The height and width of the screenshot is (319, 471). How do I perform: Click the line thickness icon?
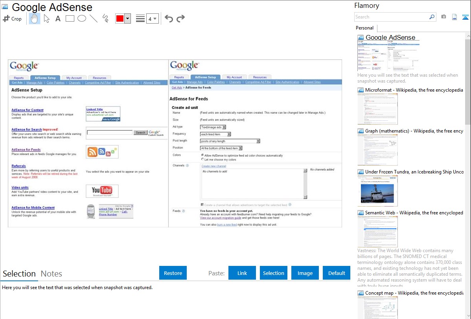[x=140, y=18]
